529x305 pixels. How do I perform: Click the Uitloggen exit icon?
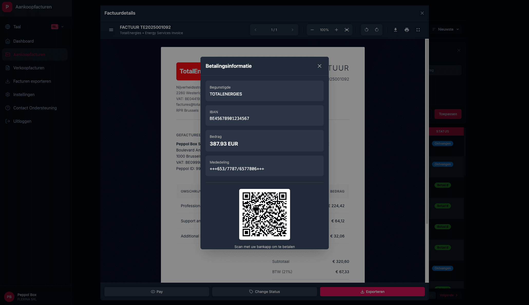coord(8,121)
